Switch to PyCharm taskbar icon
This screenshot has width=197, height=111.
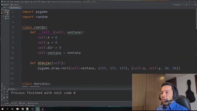tap(38, 109)
